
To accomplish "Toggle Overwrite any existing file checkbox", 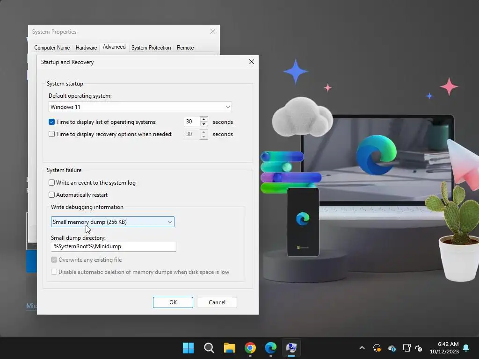I will pyautogui.click(x=54, y=260).
